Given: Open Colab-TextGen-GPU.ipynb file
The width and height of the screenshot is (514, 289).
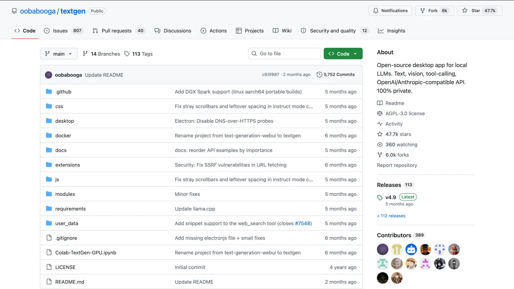Looking at the screenshot, I should pos(86,253).
